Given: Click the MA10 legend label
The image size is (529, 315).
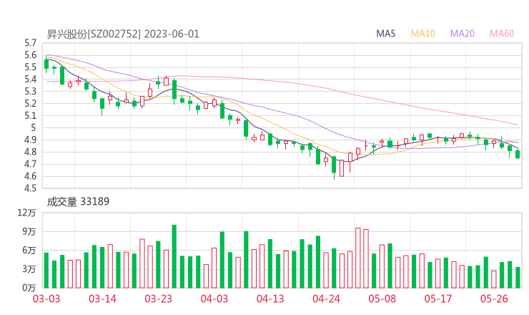Looking at the screenshot, I should [422, 34].
